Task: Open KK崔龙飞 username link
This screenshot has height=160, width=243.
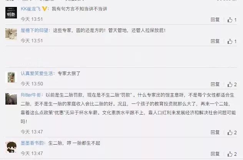Action: coord(31,9)
